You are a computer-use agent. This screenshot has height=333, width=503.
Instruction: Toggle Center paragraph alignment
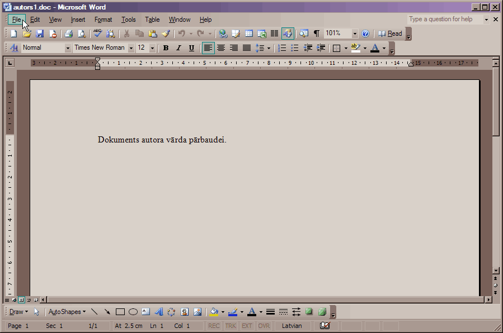tap(221, 48)
